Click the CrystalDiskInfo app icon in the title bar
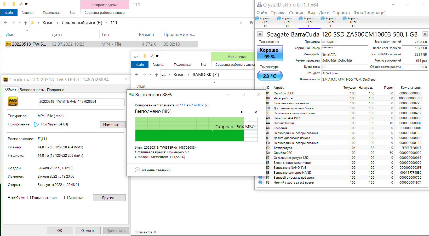 pos(259,4)
